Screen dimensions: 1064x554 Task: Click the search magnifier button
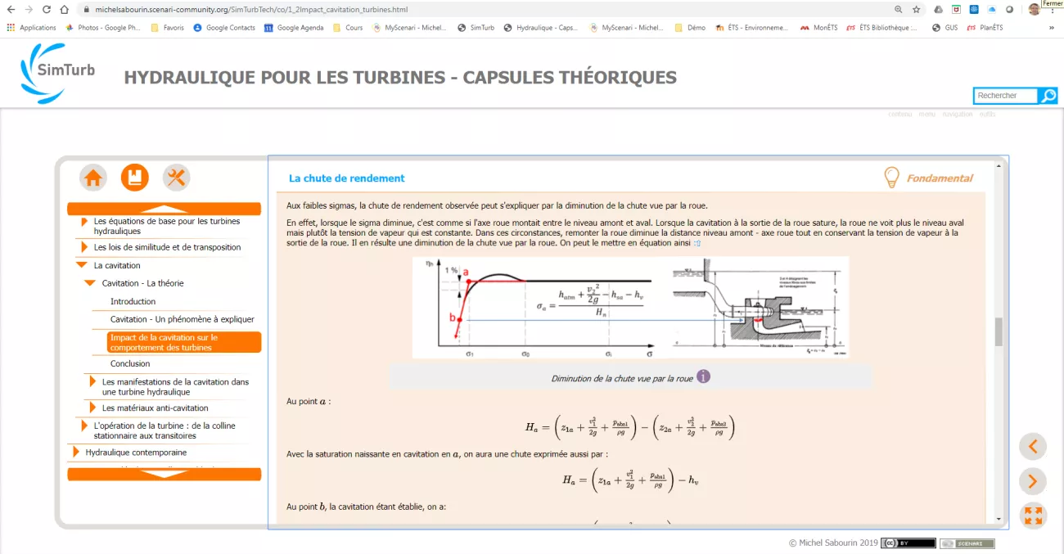1048,96
